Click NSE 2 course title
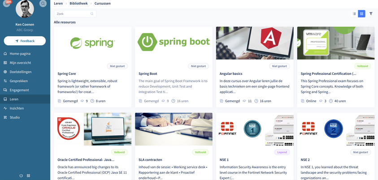The image size is (378, 180). (x=305, y=160)
